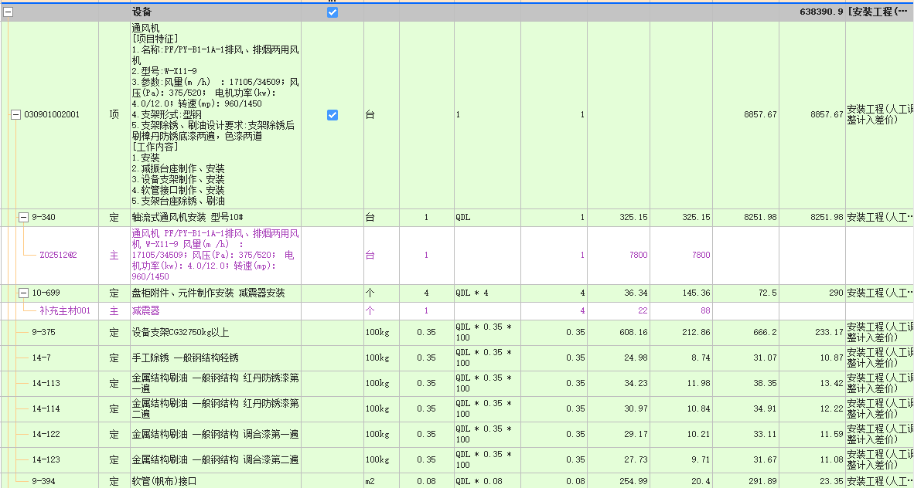
Task: Click 调合漆第一遍 name cell
Action: [x=215, y=434]
